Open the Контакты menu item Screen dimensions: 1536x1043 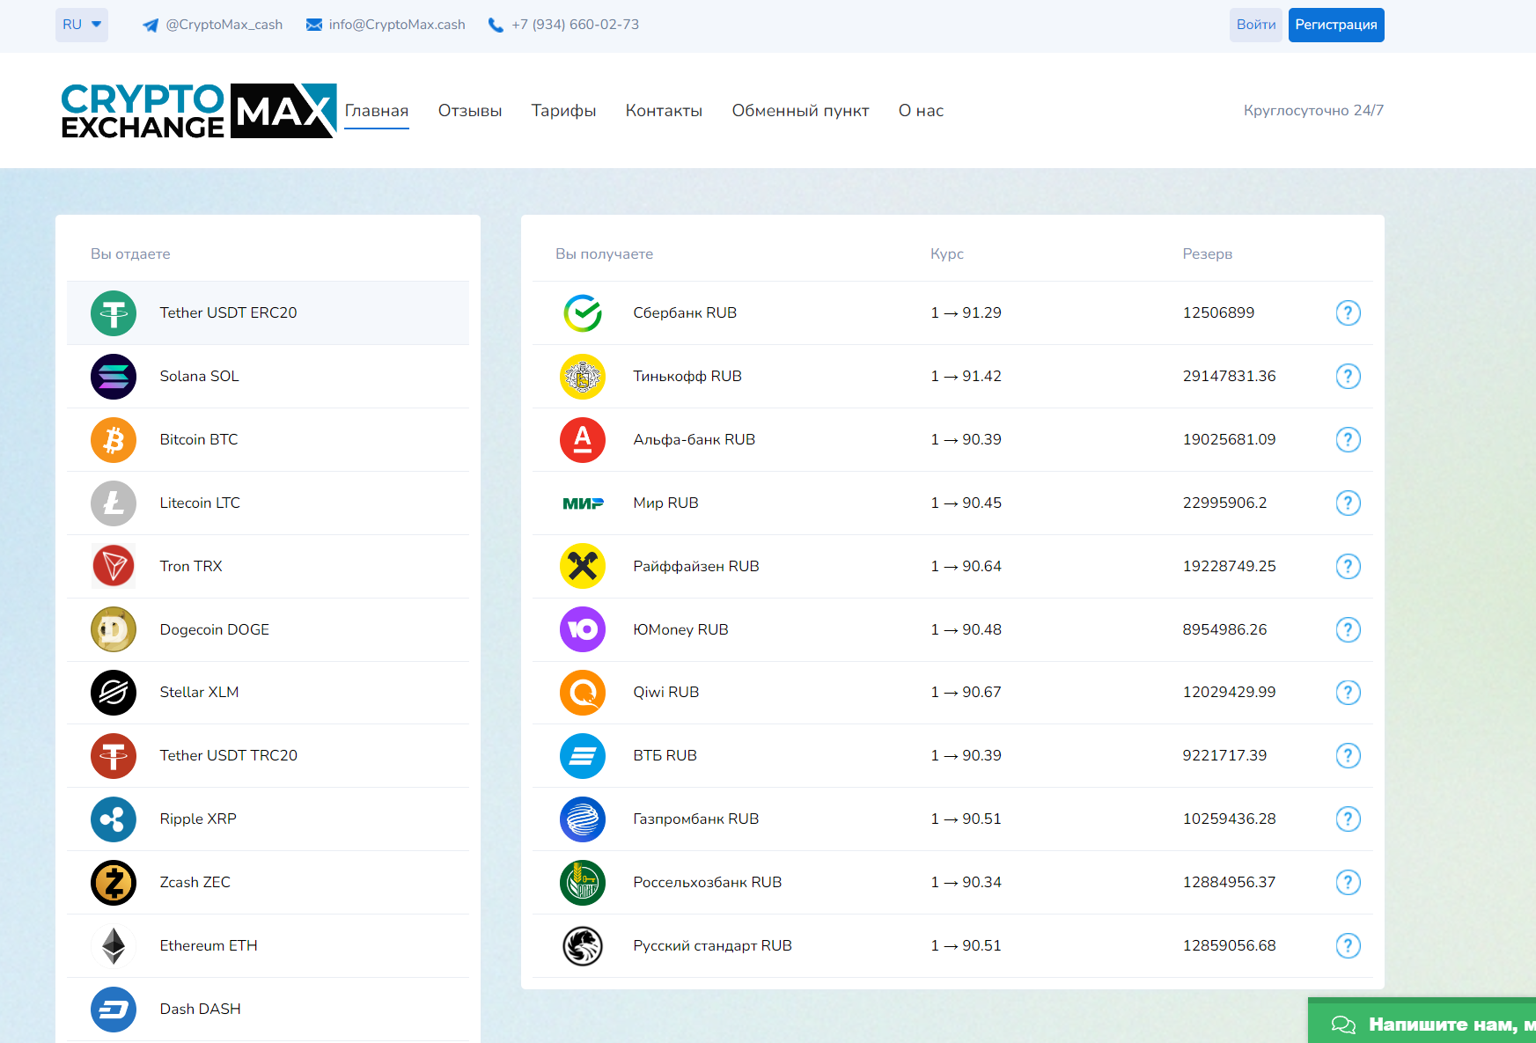664,111
